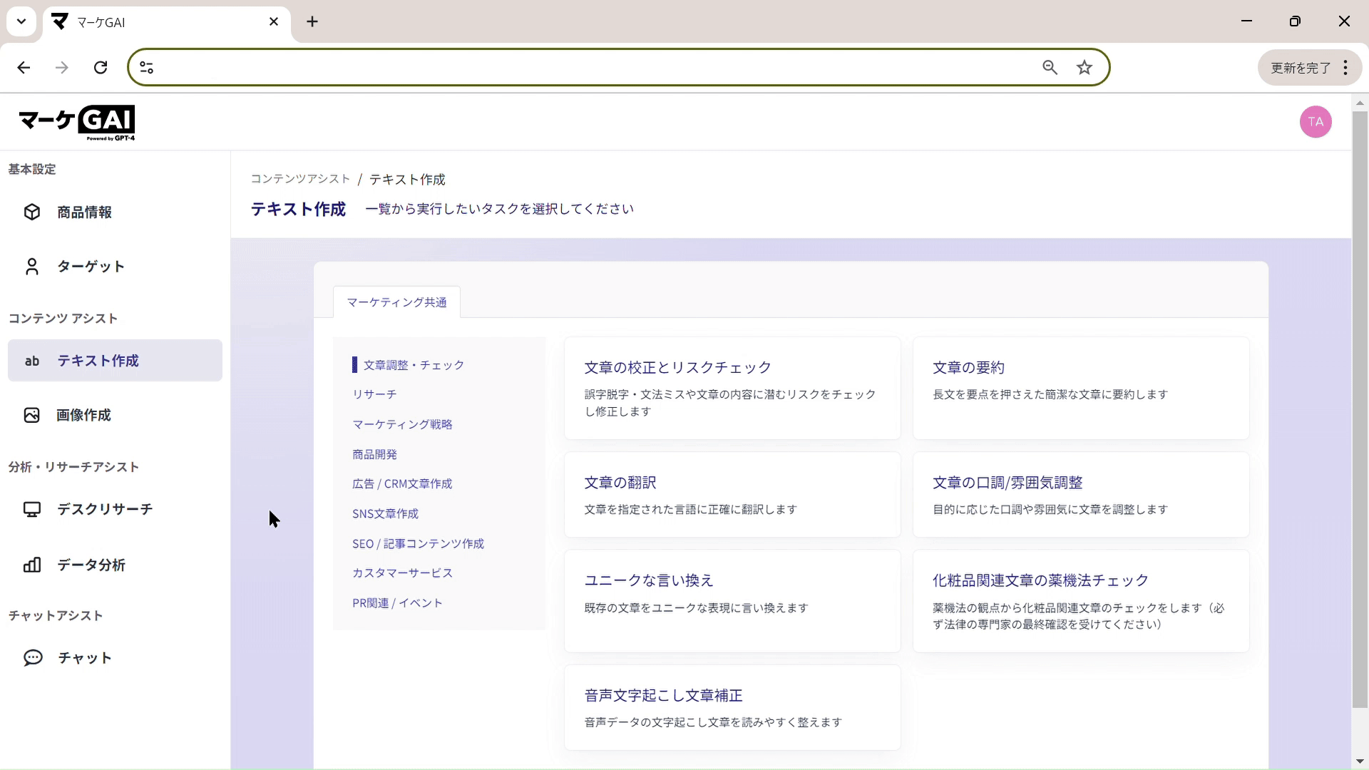Screen dimensions: 1369x770
Task: Expand the tab search dropdown arrow
Action: [x=21, y=21]
